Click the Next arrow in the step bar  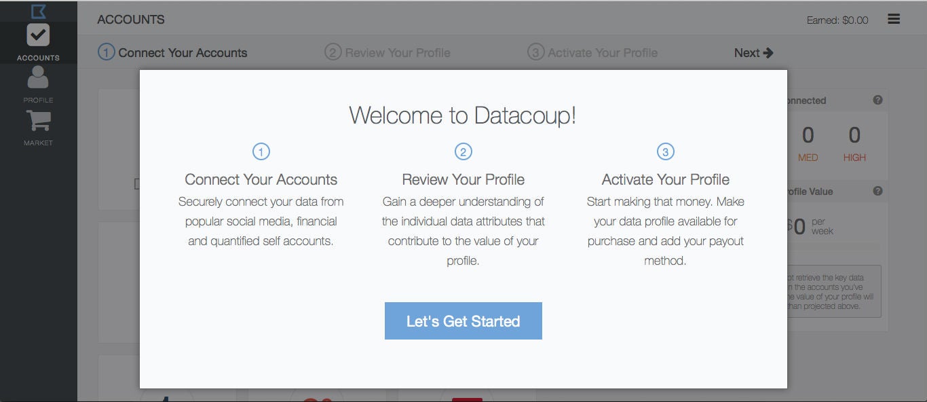(753, 53)
